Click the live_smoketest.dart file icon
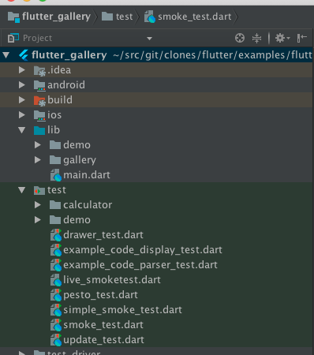This screenshot has width=314, height=355. pos(56,280)
